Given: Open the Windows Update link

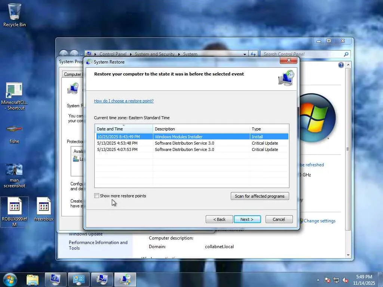Looking at the screenshot, I should 86,234.
